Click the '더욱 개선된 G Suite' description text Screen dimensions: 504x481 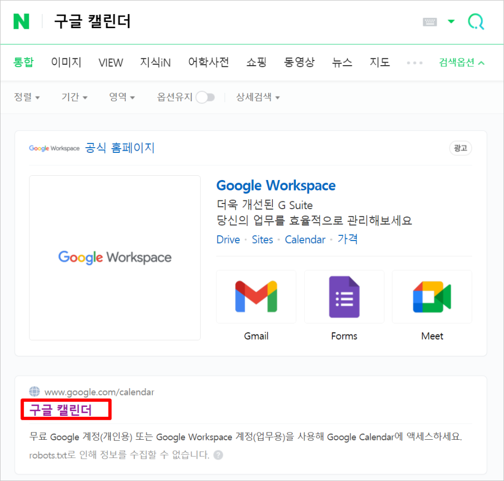[265, 205]
